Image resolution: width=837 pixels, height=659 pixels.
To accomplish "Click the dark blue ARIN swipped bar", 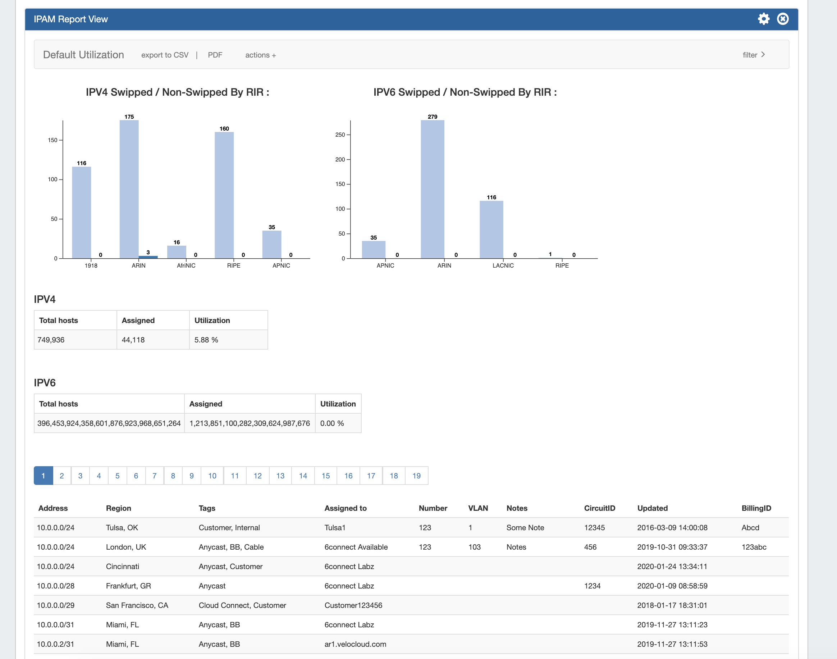I will (148, 257).
